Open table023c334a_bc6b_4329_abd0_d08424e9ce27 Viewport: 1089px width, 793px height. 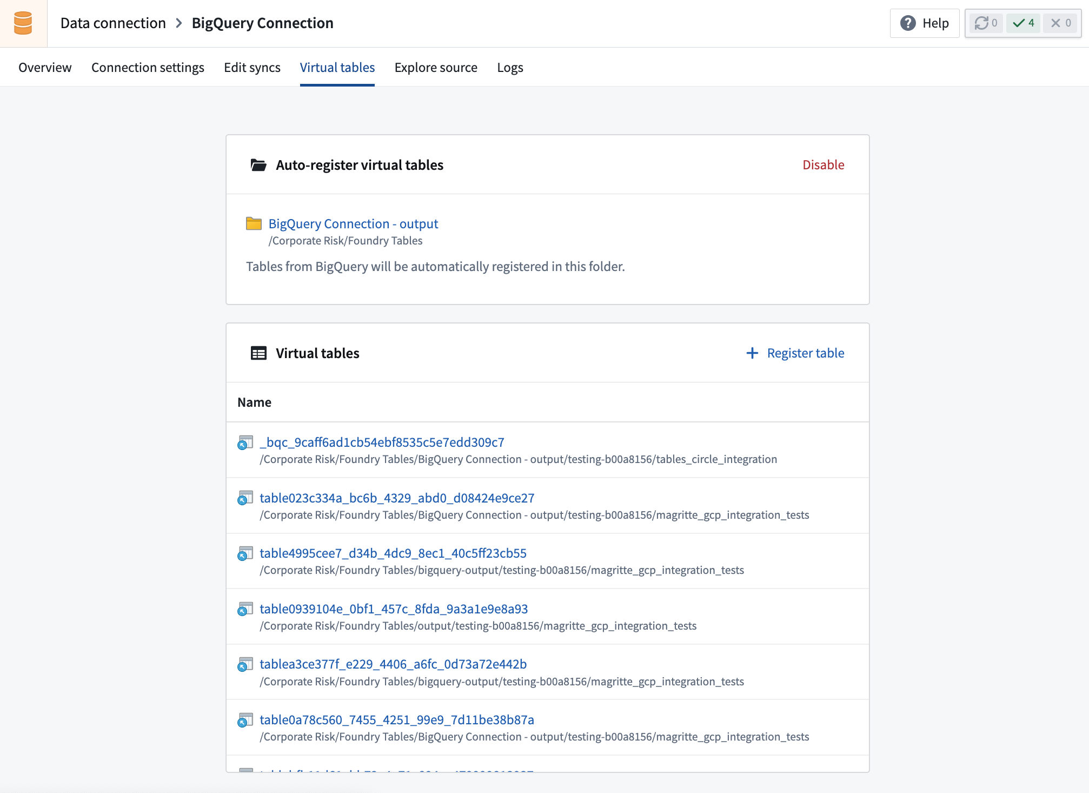click(397, 498)
